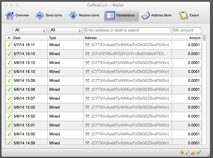Screen dimensions: 213x158
Task: Click the 0.0001 amount in 5/7/14 16:10 row
Action: [194, 54]
